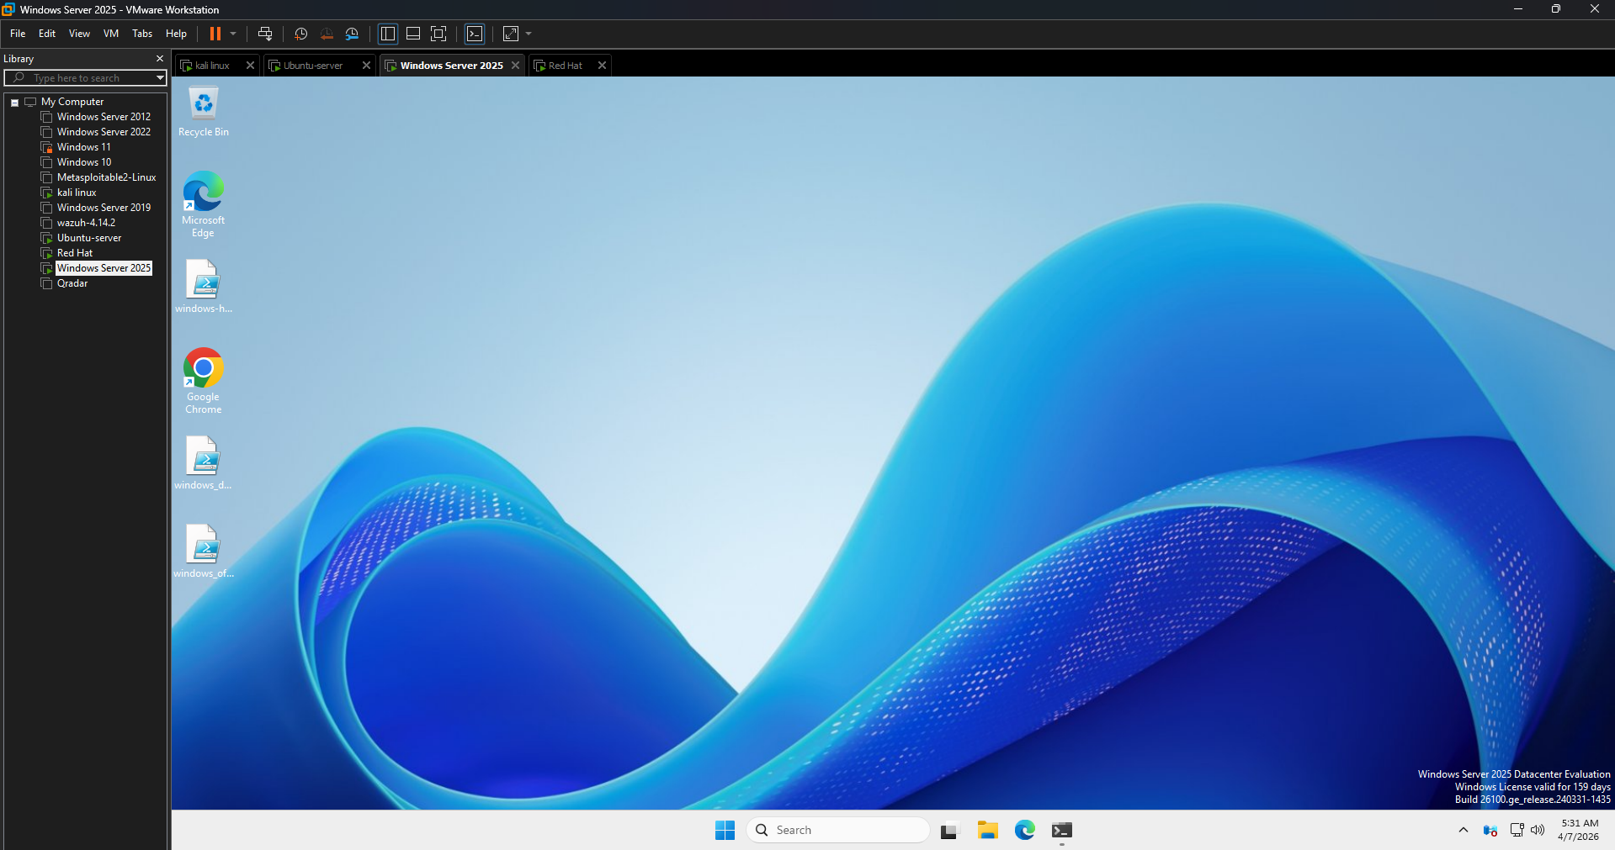Click the orange Suspend (pause) VM button
1615x850 pixels.
215,34
